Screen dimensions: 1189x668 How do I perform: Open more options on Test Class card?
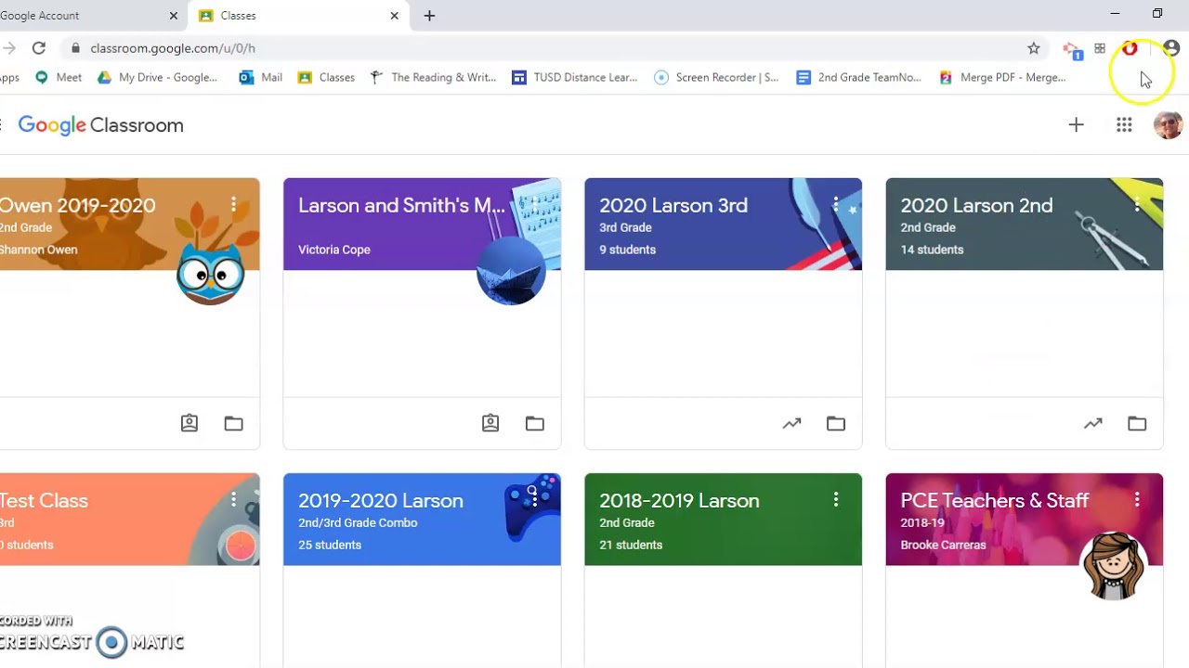pyautogui.click(x=233, y=499)
